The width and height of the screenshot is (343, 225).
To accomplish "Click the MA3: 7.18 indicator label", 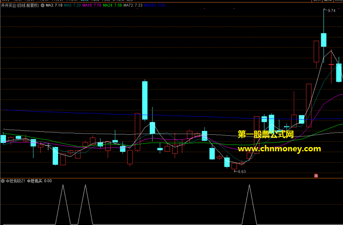I will click(x=54, y=5).
